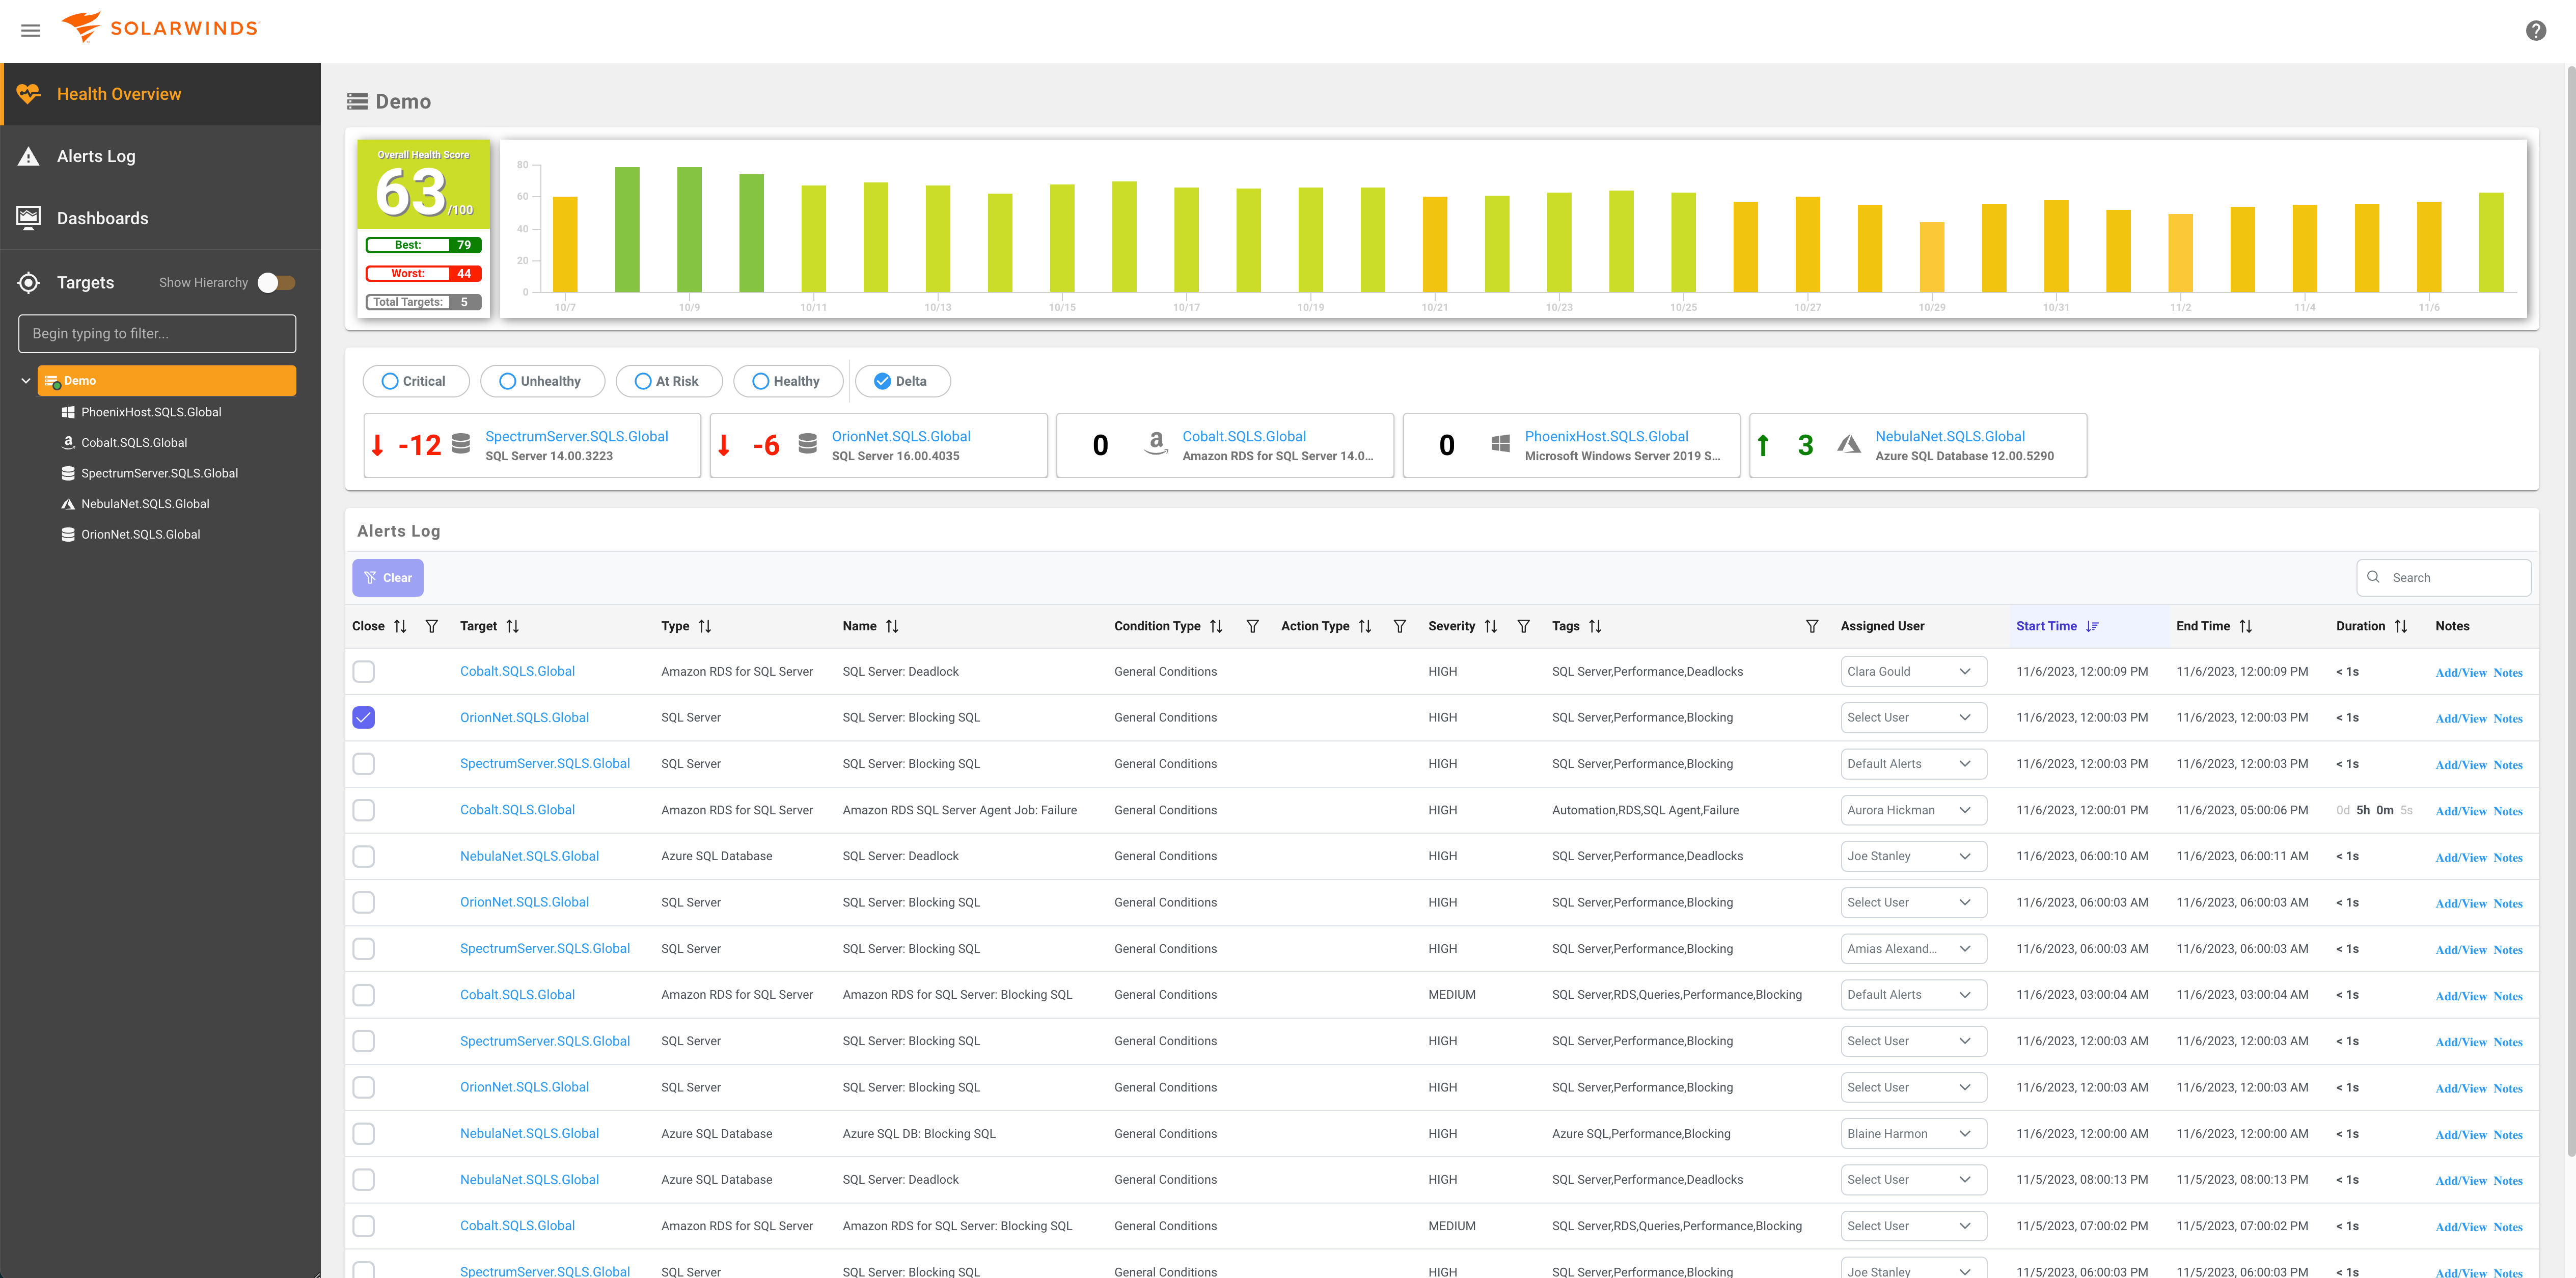Image resolution: width=2576 pixels, height=1278 pixels.
Task: Open Alerts Log in sidebar
Action: pyautogui.click(x=96, y=156)
